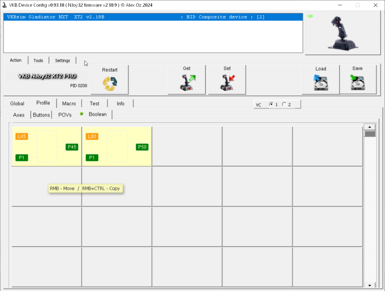
Task: Click the P1 block below L50
Action: click(x=92, y=157)
